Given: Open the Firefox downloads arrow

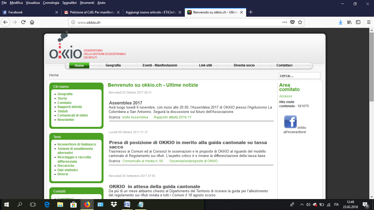Looking at the screenshot, I should (341, 22).
